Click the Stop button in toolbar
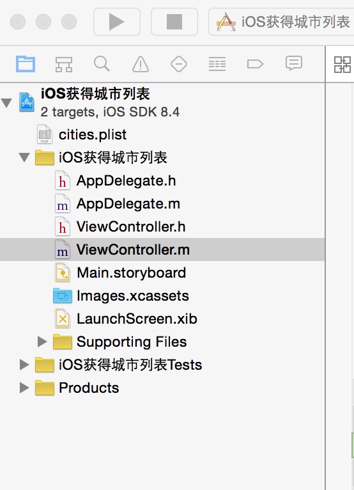This screenshot has width=354, height=490. click(174, 22)
